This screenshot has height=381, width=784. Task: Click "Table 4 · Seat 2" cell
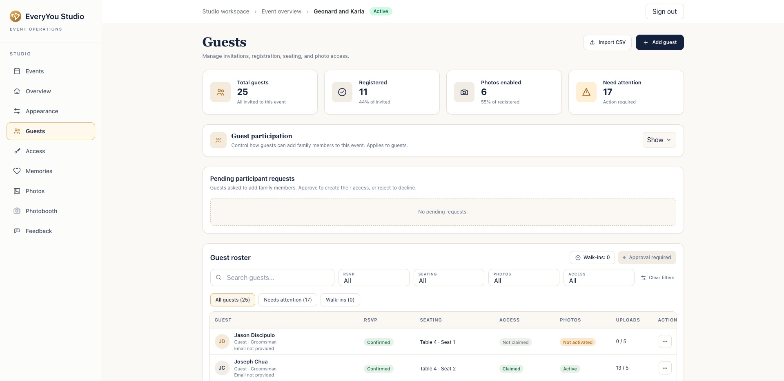tap(438, 369)
